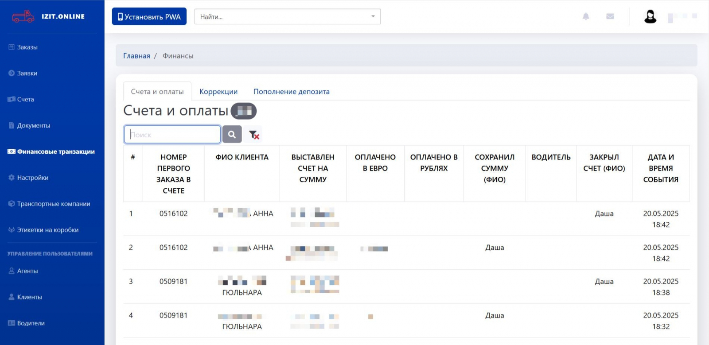Focus the Поиск input field
This screenshot has width=709, height=345.
(172, 135)
